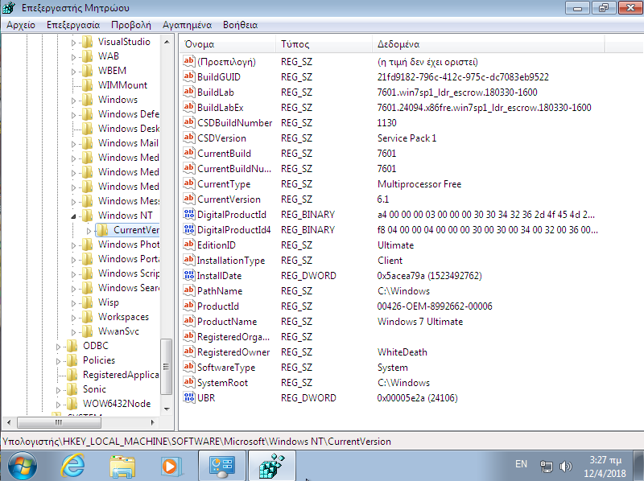Expand the CurrentVersion tree node
644x481 pixels.
[89, 231]
